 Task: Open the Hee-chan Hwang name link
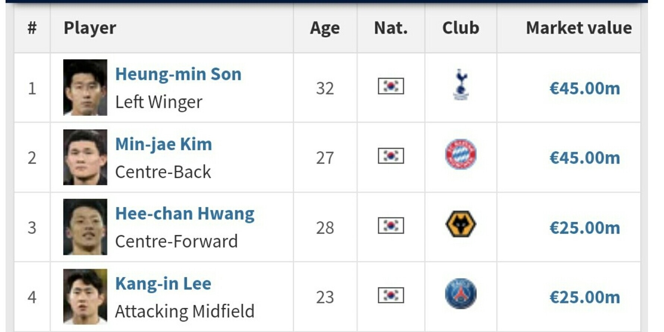pyautogui.click(x=185, y=214)
